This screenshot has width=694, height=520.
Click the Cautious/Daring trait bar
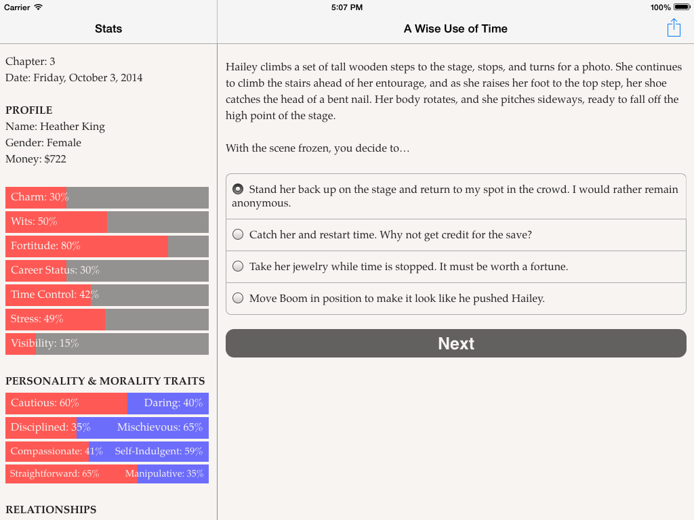107,404
